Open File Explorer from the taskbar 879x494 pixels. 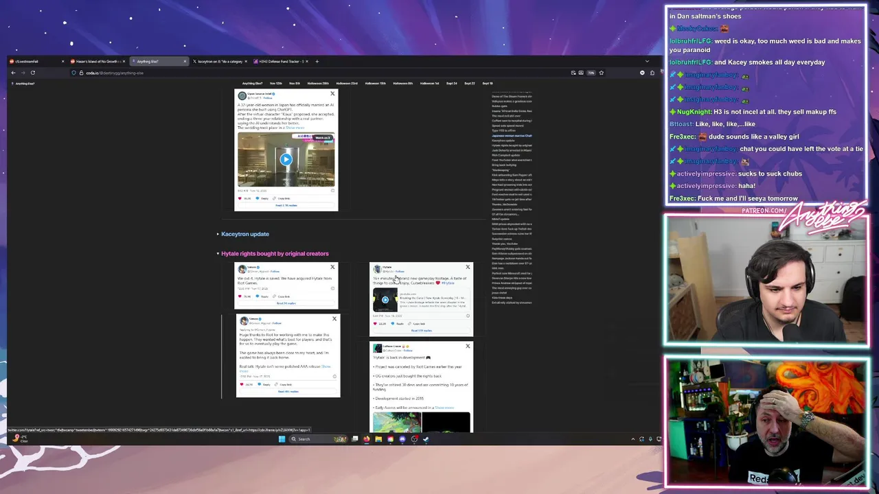point(378,439)
